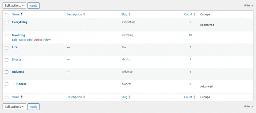256x113 pixels.
Task: Click sort arrows beside top Count header
Action: (x=195, y=14)
